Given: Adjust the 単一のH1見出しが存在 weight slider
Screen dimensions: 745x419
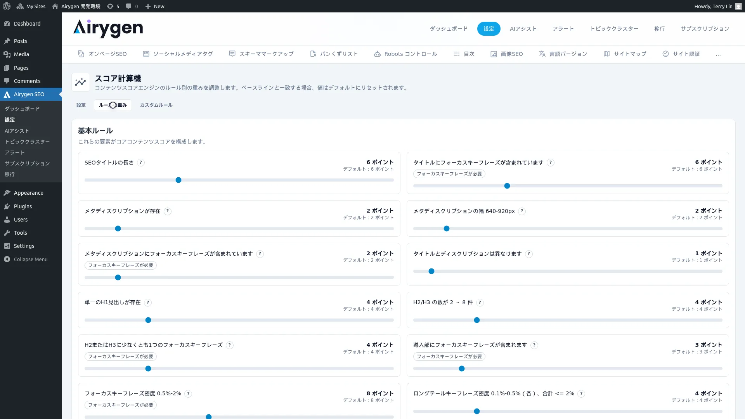Looking at the screenshot, I should [x=239, y=320].
